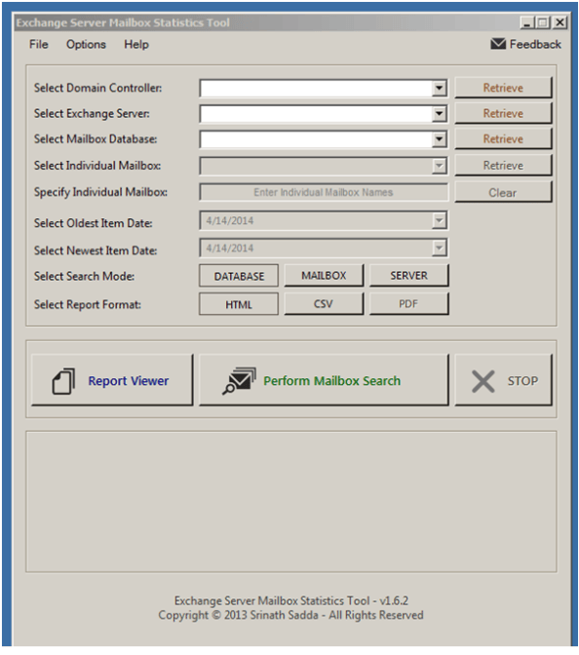Expand the Select Exchange Server dropdown
The image size is (579, 655).
pyautogui.click(x=439, y=114)
